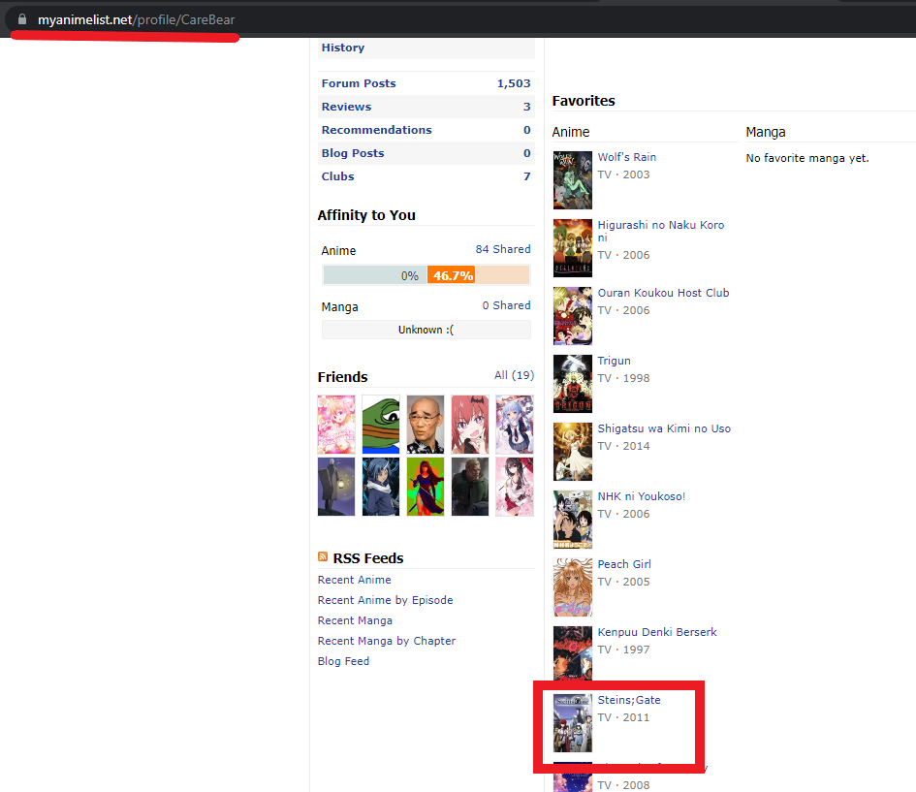Click the anime affinity 46.7% bar
Screen dimensions: 916x792
click(x=453, y=275)
